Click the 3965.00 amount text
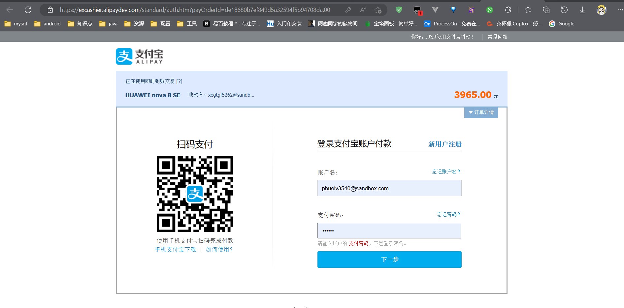This screenshot has height=308, width=624. tap(473, 95)
